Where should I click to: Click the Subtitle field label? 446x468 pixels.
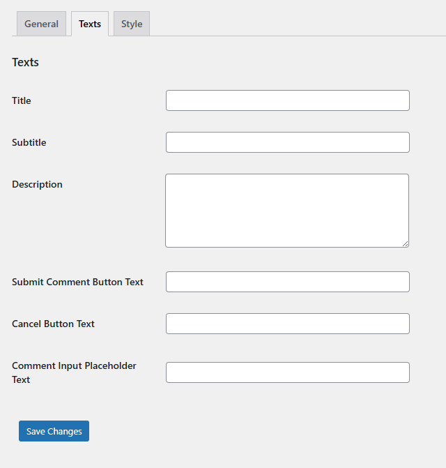(29, 142)
